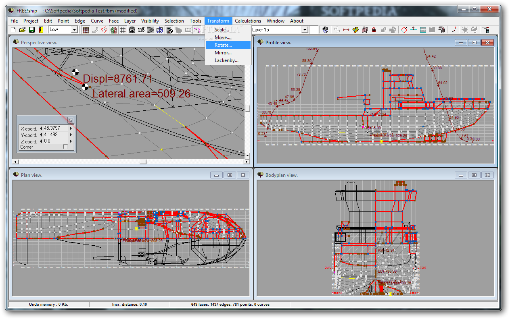510x319 pixels.
Task: Save the project with the green floppy icon
Action: (31, 30)
